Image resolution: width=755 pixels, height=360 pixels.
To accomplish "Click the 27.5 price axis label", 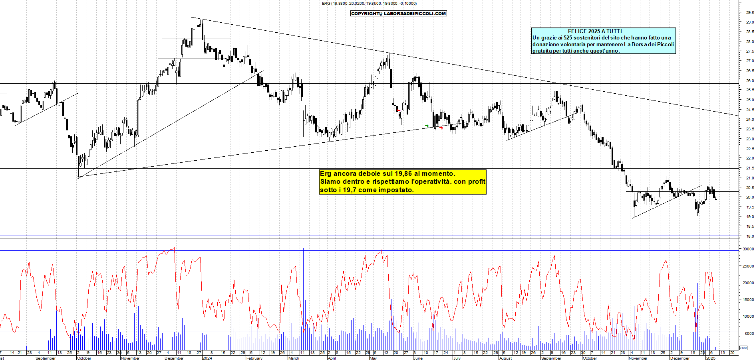I will tap(750, 51).
